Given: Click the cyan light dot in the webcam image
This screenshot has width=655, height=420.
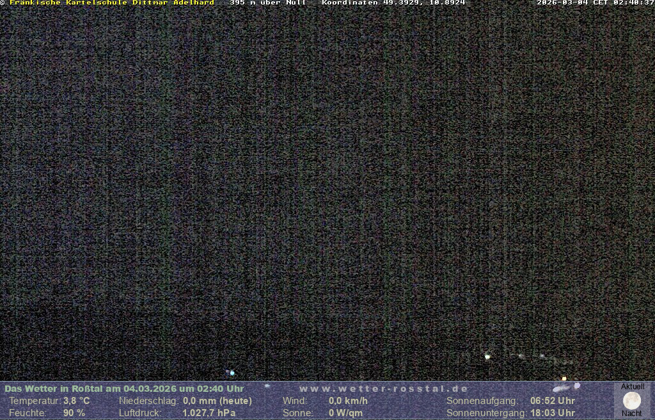Looking at the screenshot, I should pos(232,373).
